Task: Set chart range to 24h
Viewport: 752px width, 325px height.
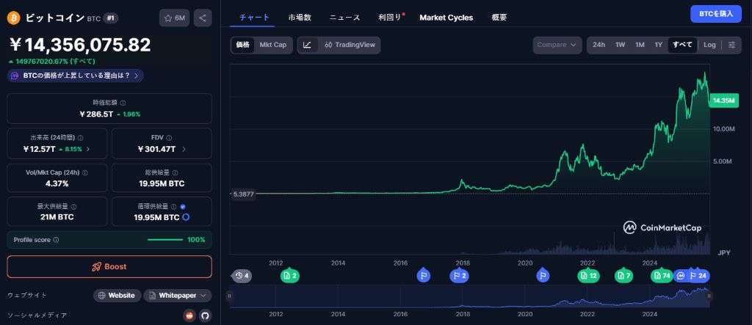Action: tap(599, 45)
